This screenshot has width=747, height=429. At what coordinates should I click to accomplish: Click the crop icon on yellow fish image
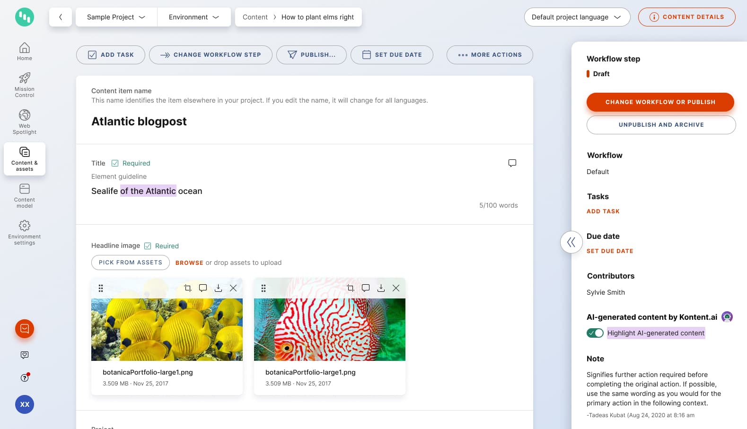pyautogui.click(x=188, y=288)
